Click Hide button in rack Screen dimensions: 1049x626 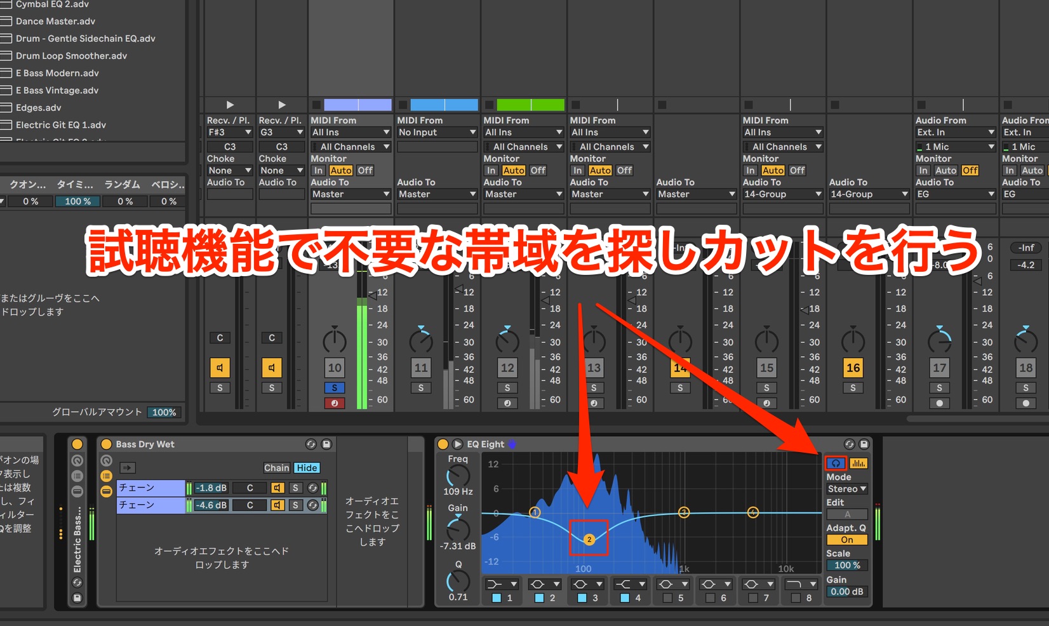click(307, 468)
